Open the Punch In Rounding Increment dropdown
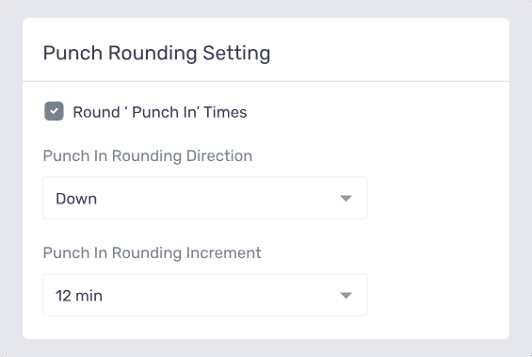 (x=205, y=295)
